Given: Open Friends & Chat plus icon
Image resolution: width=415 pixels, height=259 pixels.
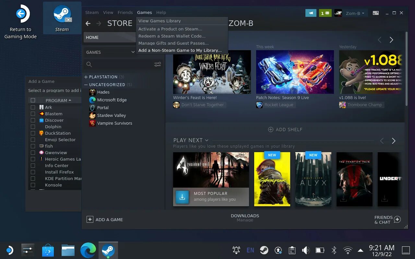Looking at the screenshot, I should click(397, 220).
